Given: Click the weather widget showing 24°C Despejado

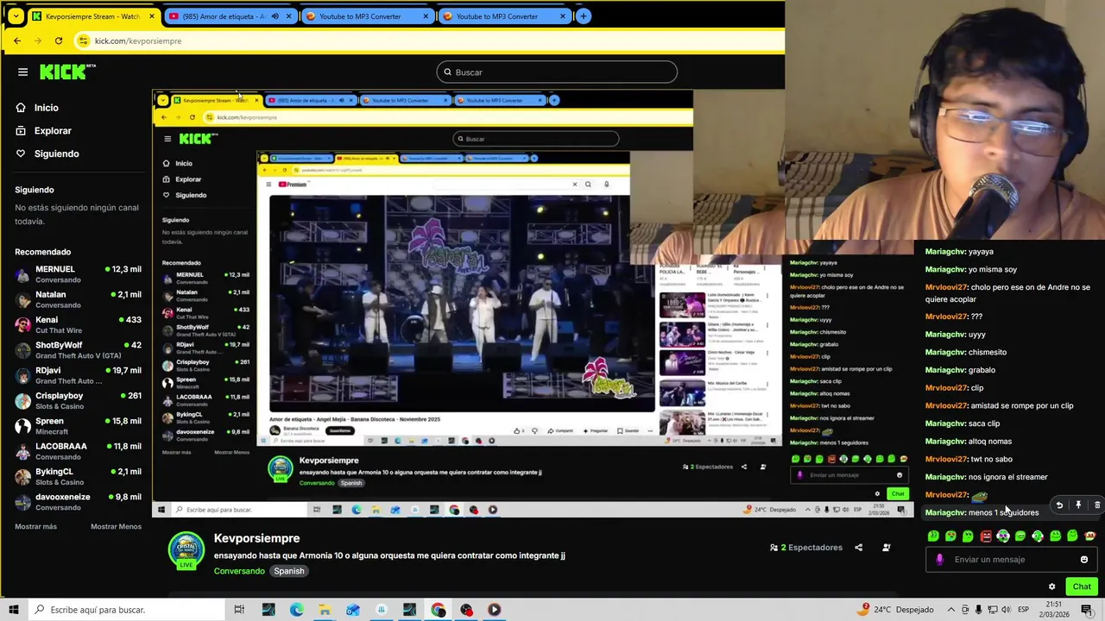Looking at the screenshot, I should click(895, 610).
